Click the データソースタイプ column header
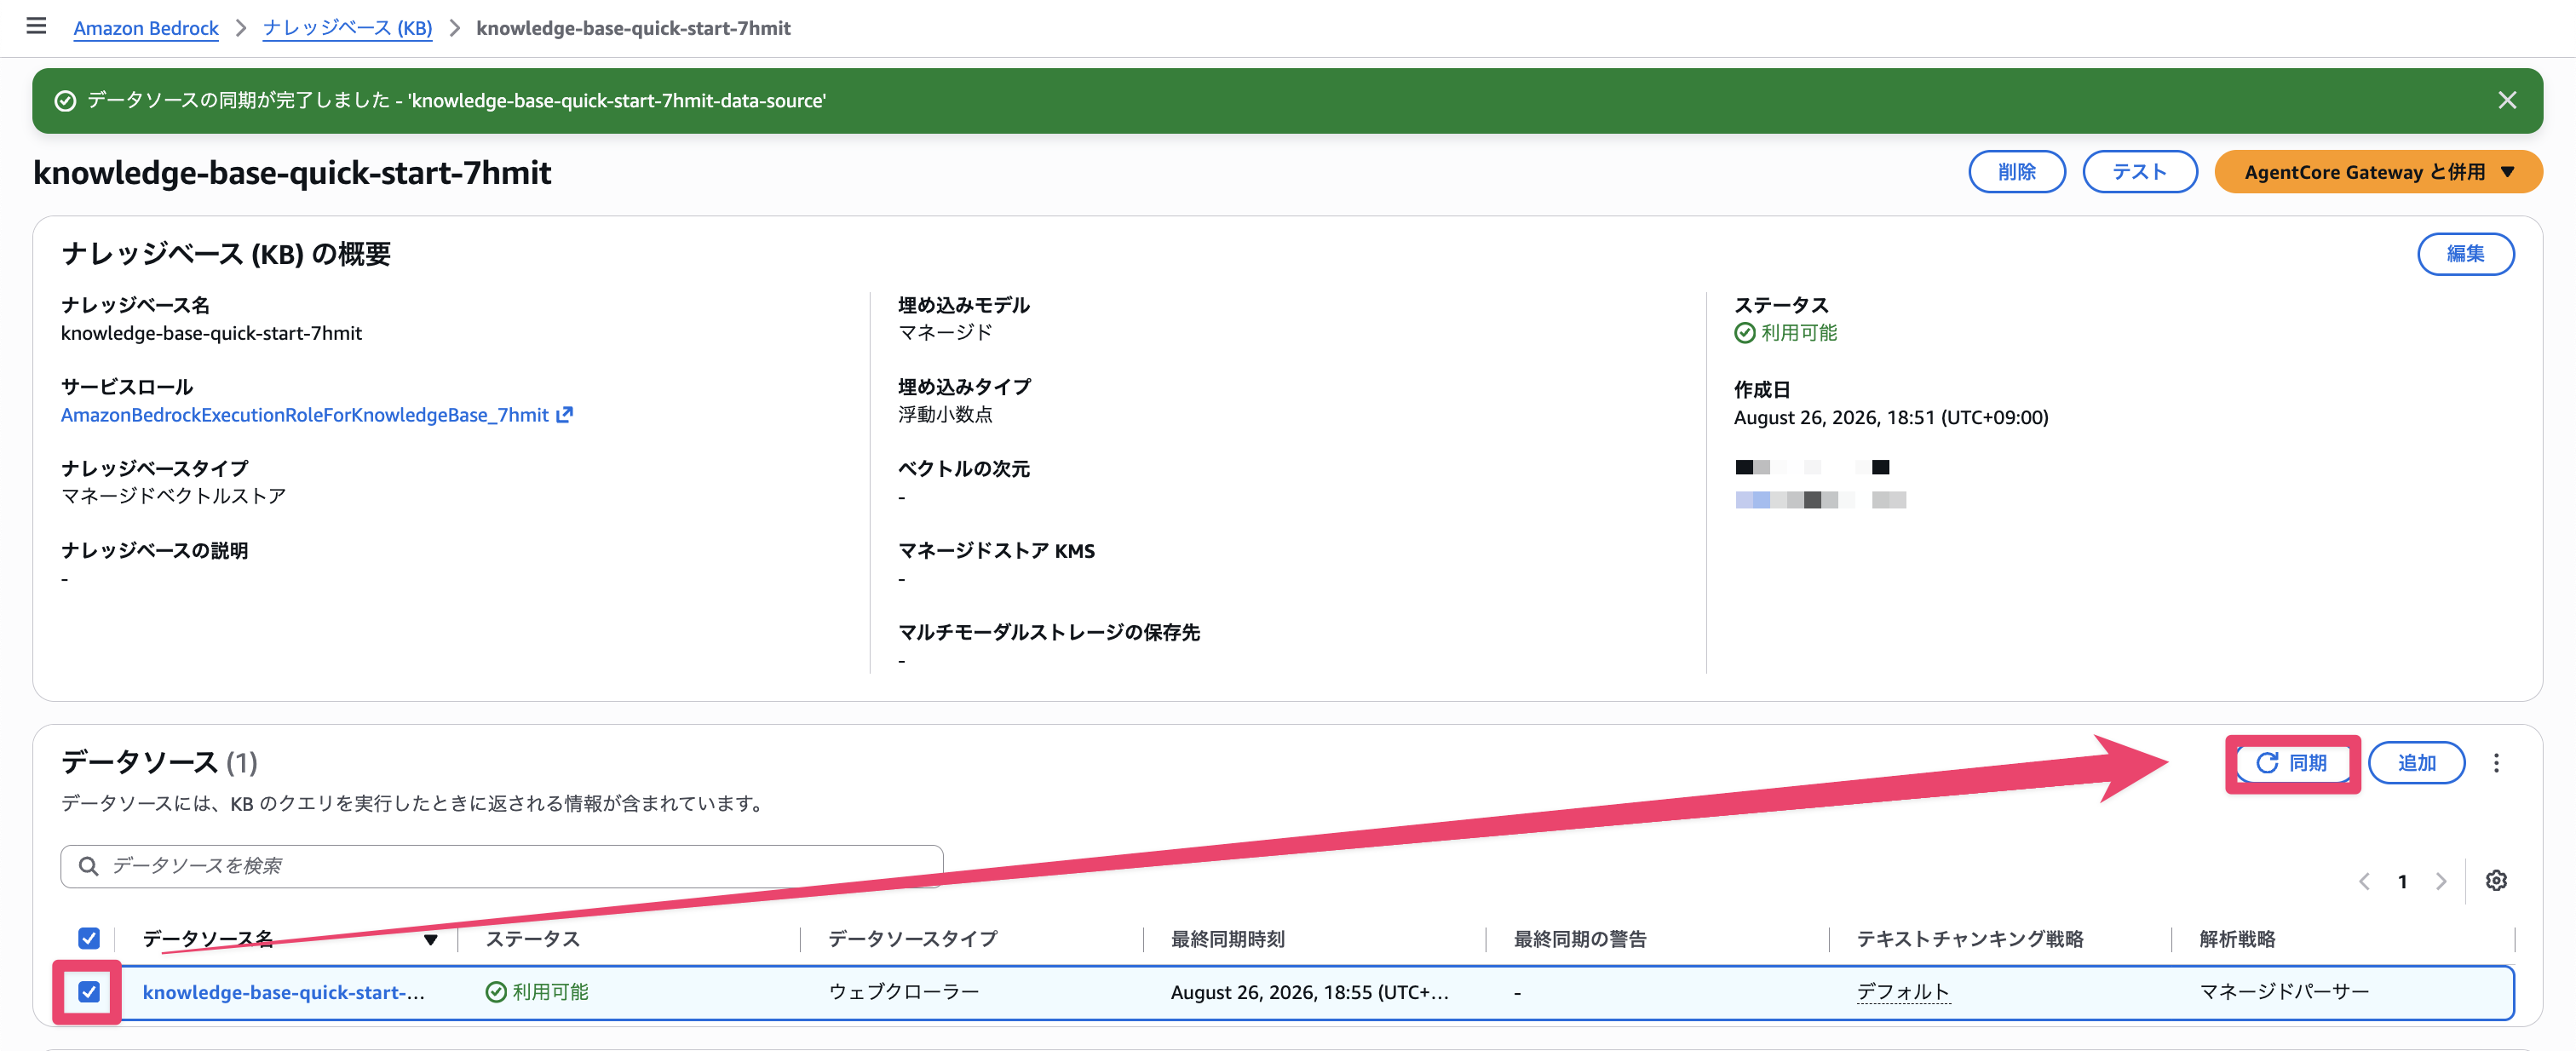Viewport: 2576px width, 1051px height. 913,939
